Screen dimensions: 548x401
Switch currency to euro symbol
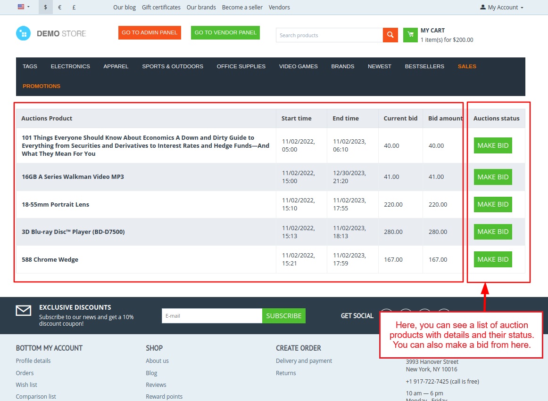[60, 7]
